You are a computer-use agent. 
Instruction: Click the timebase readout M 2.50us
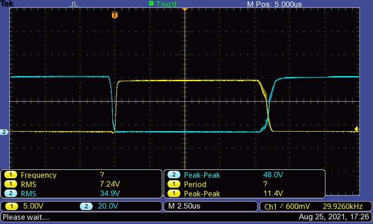(184, 206)
